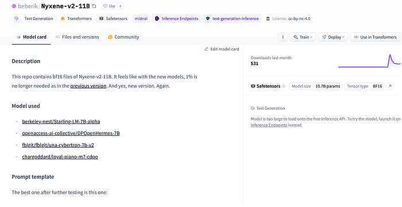Open berkeley-nest/Starling-LM-7B-alpha link

(61, 122)
